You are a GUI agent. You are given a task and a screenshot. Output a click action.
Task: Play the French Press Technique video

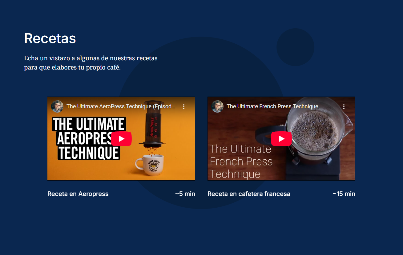[281, 139]
